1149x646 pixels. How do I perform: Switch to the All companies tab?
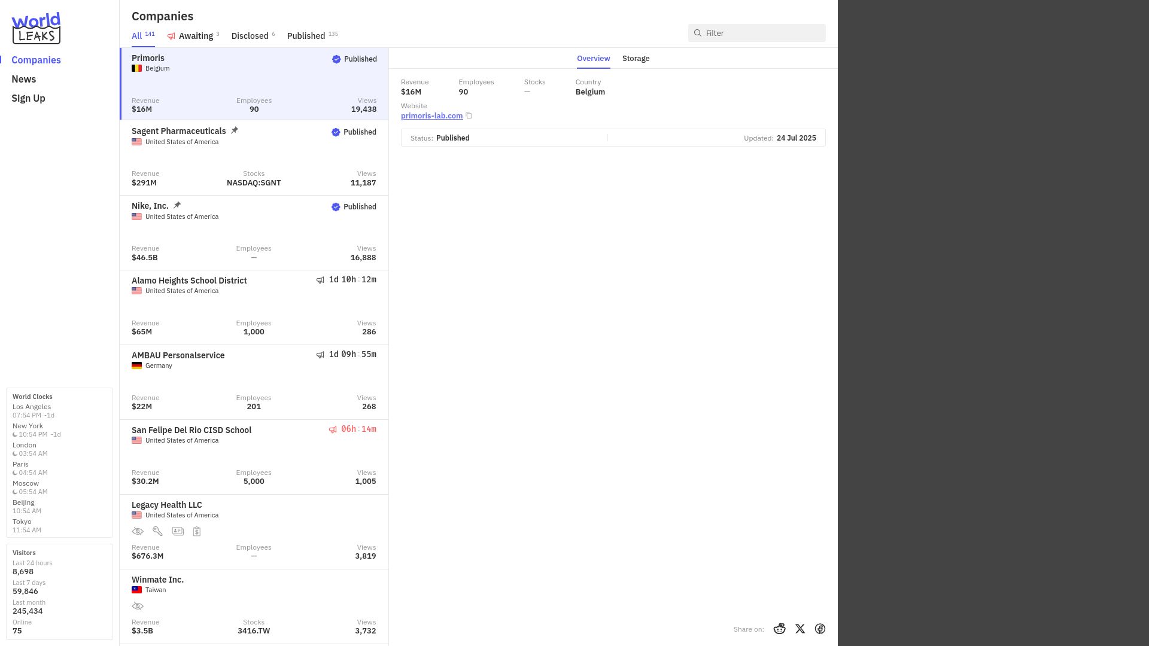click(x=143, y=36)
